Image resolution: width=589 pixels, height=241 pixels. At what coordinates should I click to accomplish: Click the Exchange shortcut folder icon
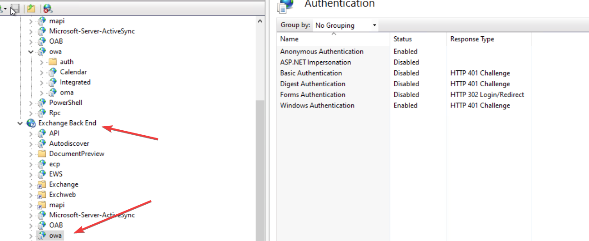click(42, 184)
